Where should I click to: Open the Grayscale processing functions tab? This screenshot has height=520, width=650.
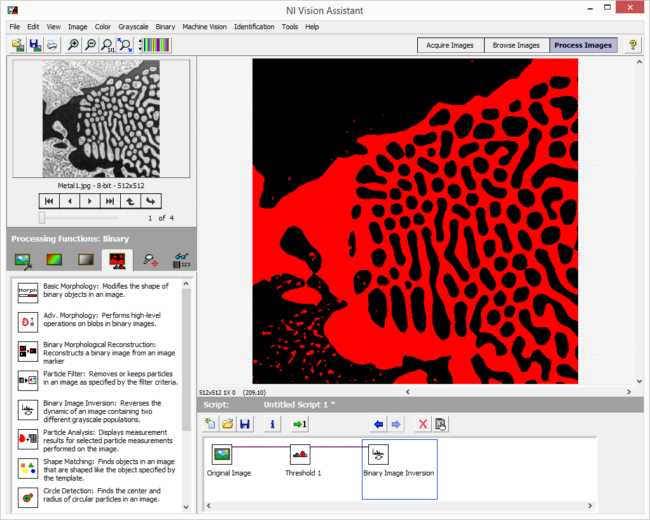coord(86,260)
